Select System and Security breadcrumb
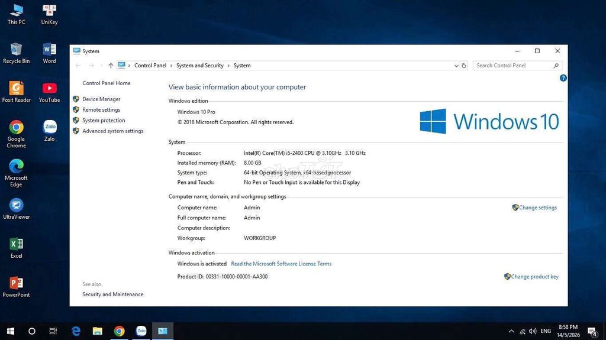This screenshot has width=606, height=340. click(200, 66)
